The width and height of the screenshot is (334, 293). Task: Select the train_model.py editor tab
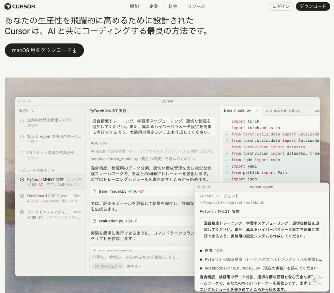pyautogui.click(x=236, y=110)
